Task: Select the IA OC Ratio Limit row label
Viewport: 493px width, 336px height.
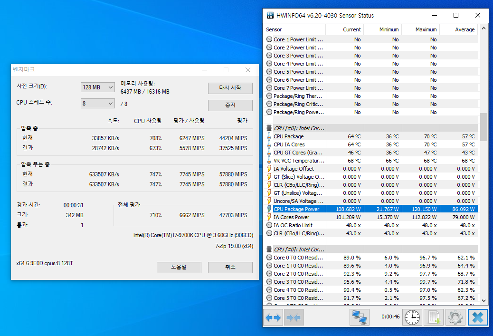Action: coord(293,225)
